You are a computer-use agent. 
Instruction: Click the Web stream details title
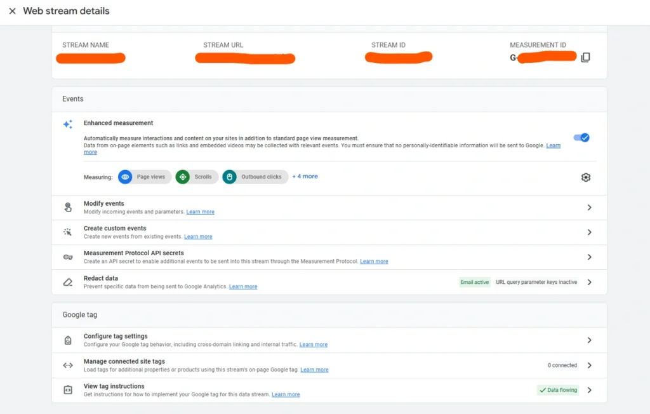point(66,11)
